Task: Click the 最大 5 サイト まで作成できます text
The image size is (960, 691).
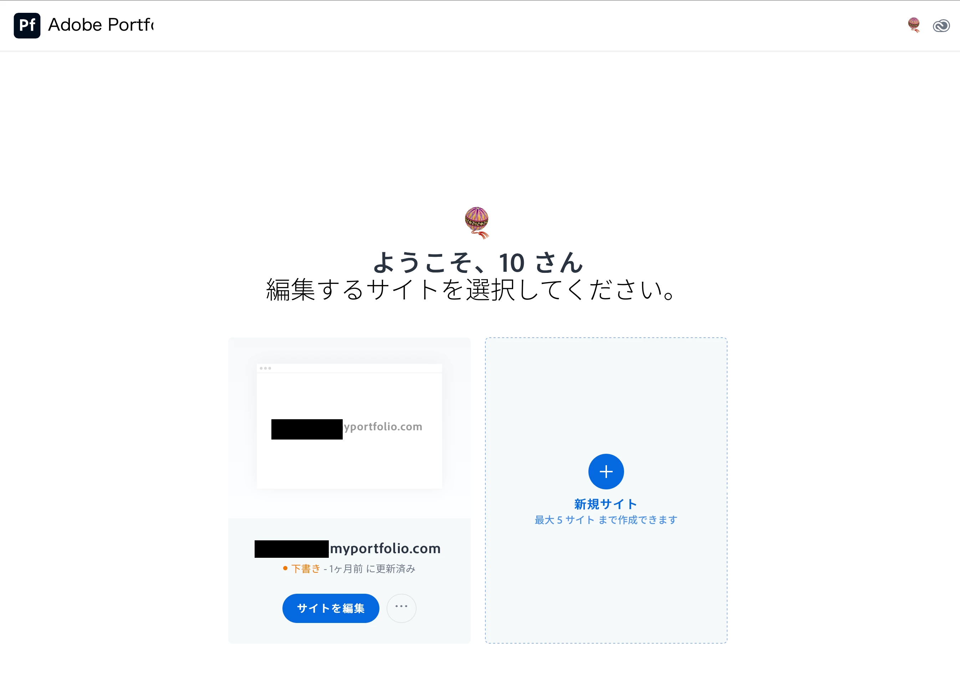Action: pos(606,520)
